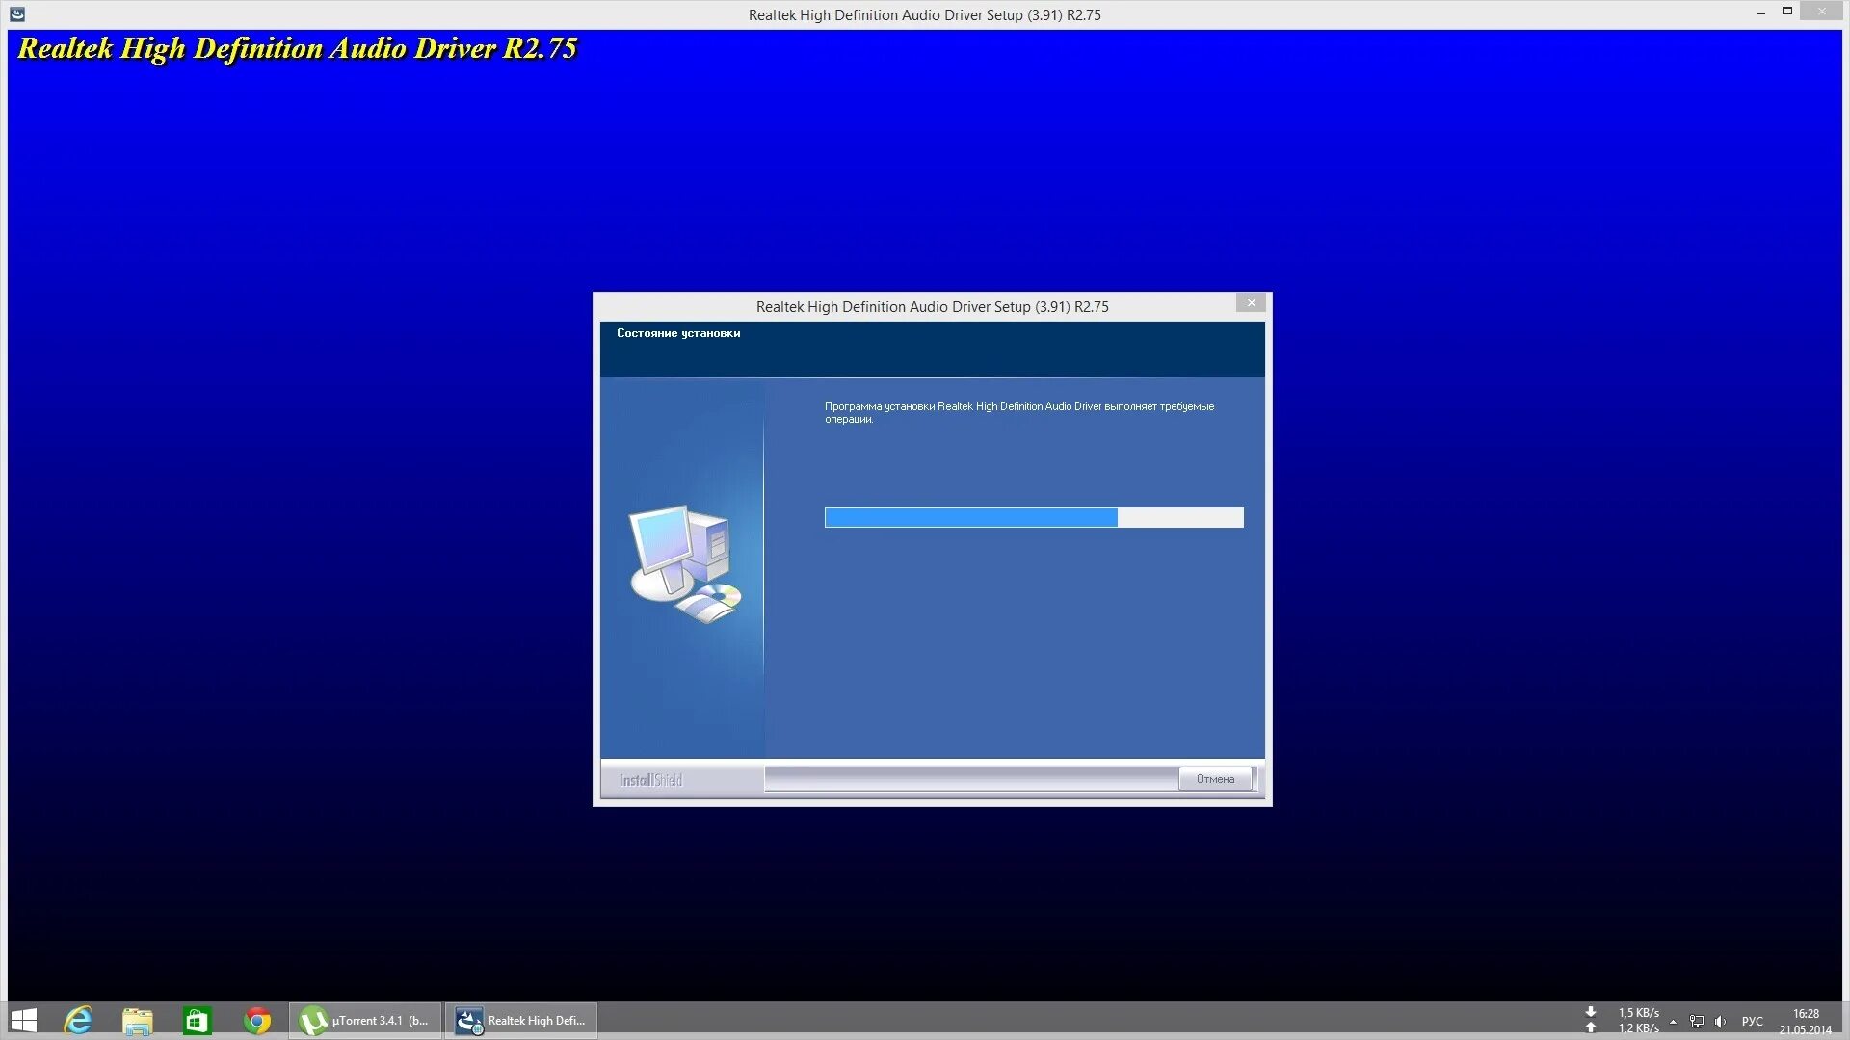
Task: Close the Realtek setup dialog with the X
Action: [1251, 303]
